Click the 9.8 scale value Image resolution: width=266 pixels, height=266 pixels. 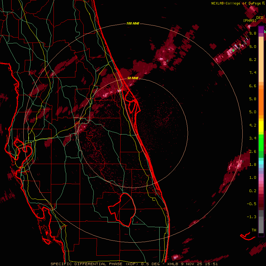click(x=253, y=33)
